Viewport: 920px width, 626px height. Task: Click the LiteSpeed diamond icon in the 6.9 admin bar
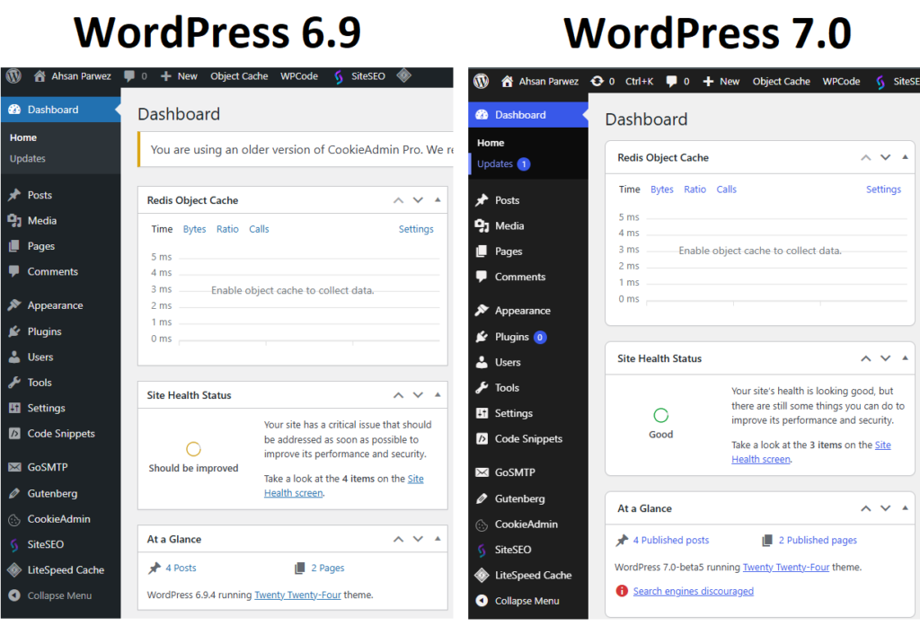pyautogui.click(x=403, y=76)
